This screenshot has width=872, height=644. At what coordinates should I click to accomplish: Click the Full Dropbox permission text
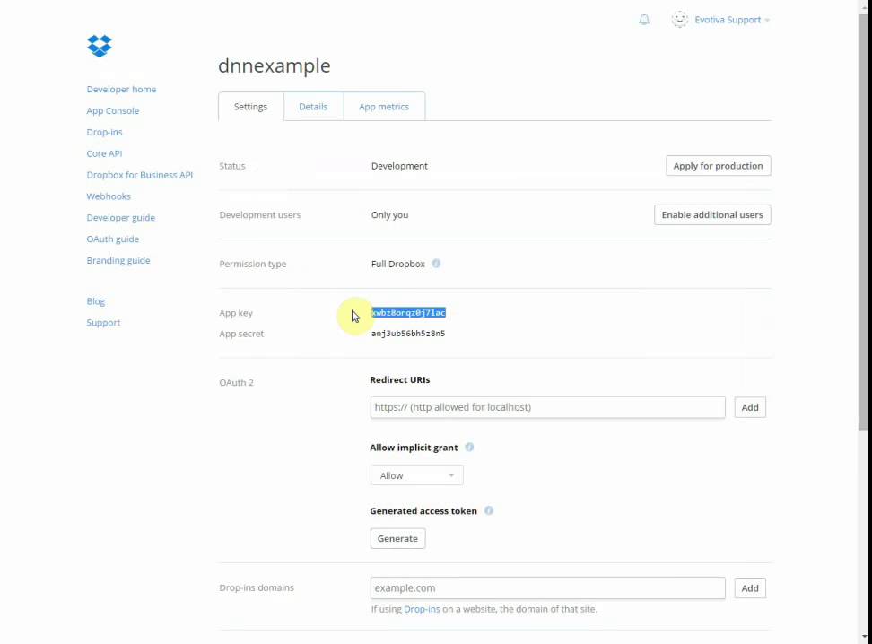pyautogui.click(x=398, y=264)
